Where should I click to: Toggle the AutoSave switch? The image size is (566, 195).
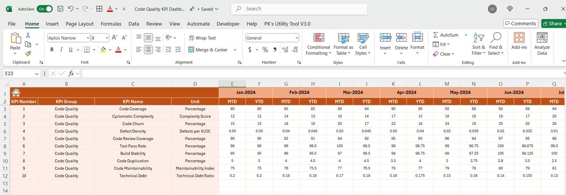(x=45, y=9)
